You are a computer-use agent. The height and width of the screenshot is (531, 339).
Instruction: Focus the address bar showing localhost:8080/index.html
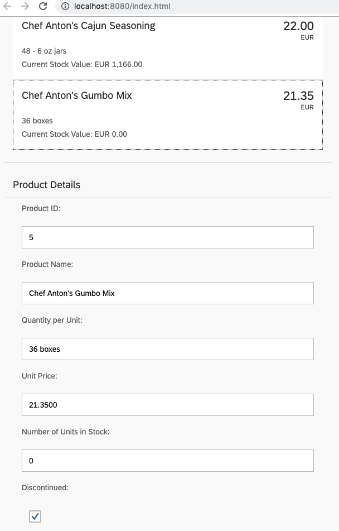click(123, 7)
